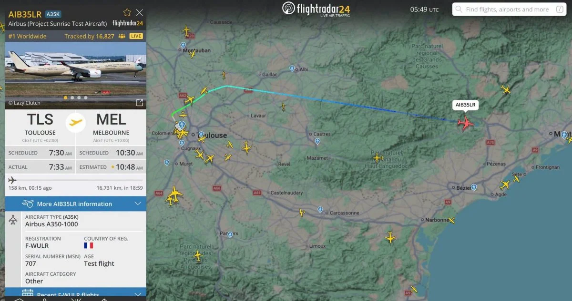Click the airport pin west of Muret
This screenshot has width=572, height=301.
166,163
